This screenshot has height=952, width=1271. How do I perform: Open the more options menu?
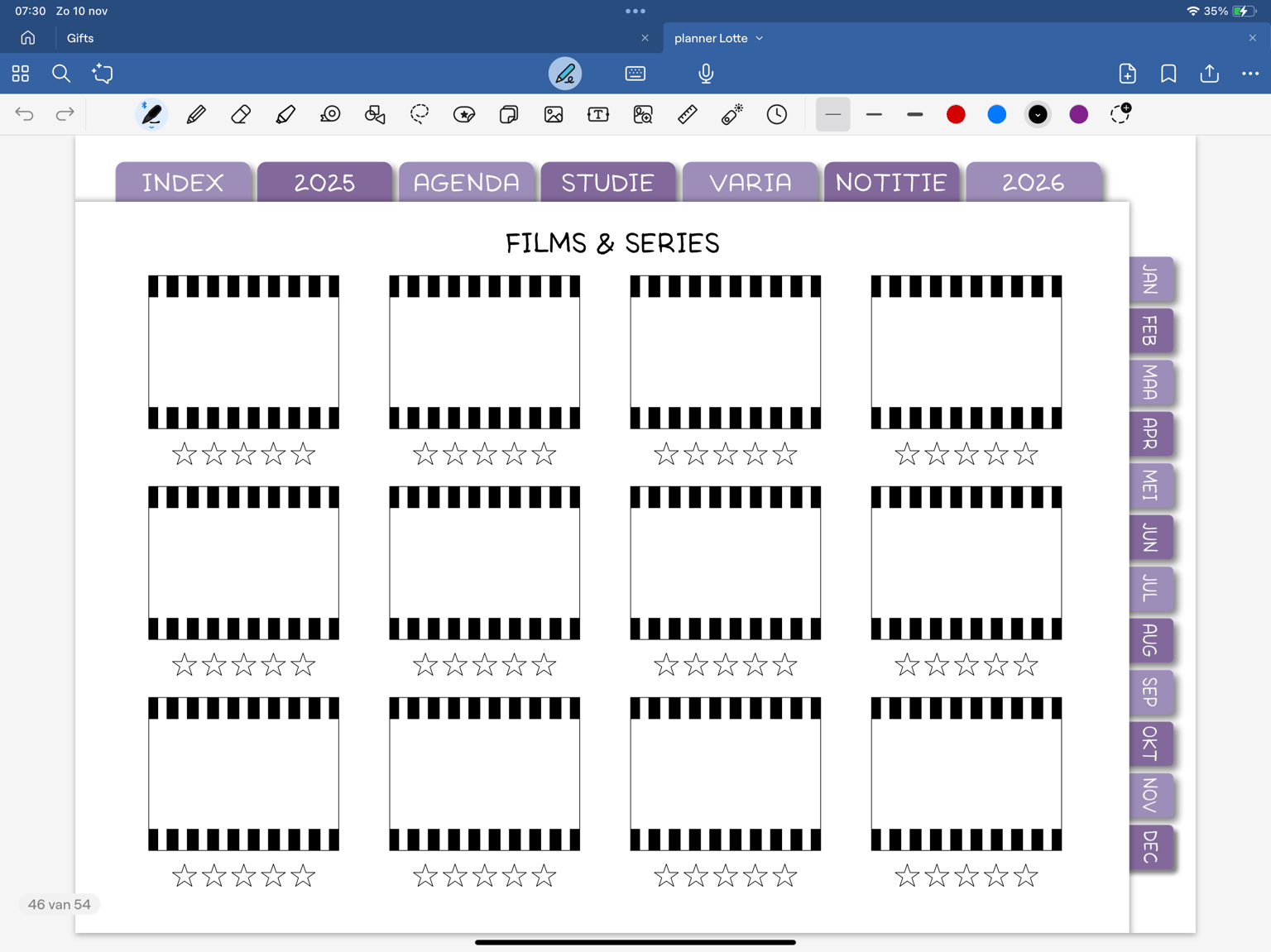point(1250,74)
